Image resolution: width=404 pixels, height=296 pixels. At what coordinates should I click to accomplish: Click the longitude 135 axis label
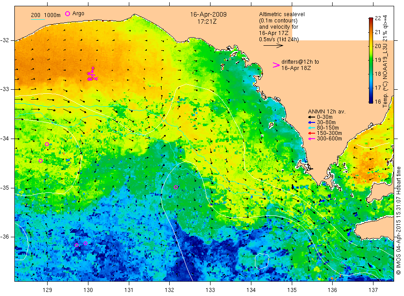(292, 290)
